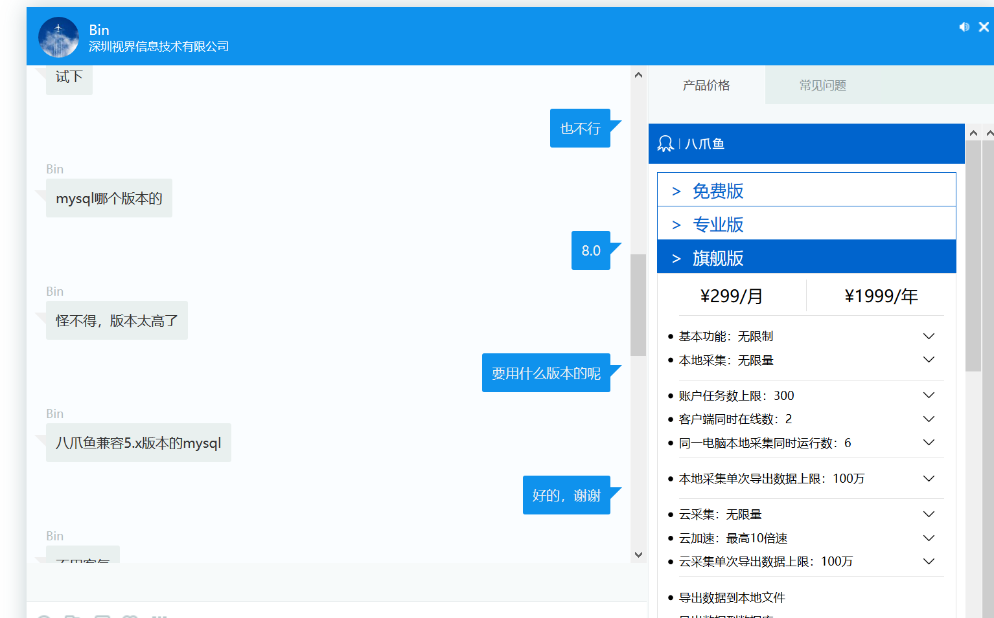Click the sent message "也不行"

click(580, 128)
